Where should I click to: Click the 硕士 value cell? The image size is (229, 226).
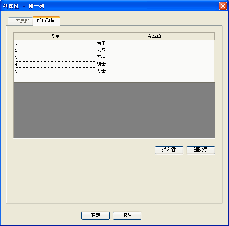(x=155, y=64)
